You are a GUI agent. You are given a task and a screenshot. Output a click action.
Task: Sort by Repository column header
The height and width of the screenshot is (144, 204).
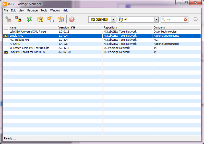[x=127, y=27]
